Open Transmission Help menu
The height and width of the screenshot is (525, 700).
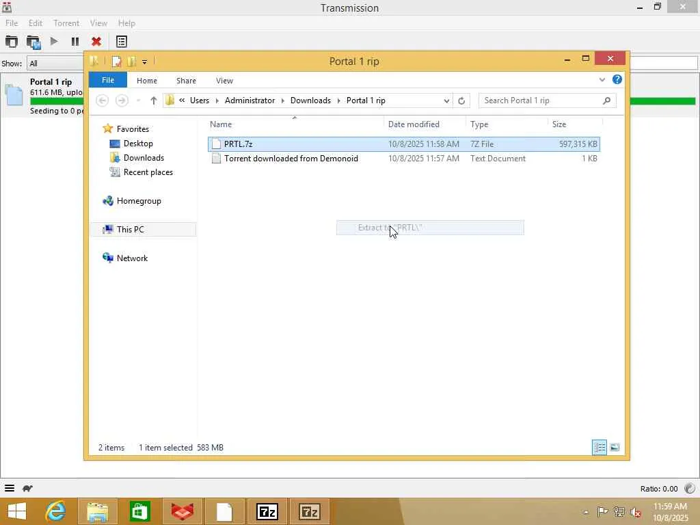tap(126, 23)
